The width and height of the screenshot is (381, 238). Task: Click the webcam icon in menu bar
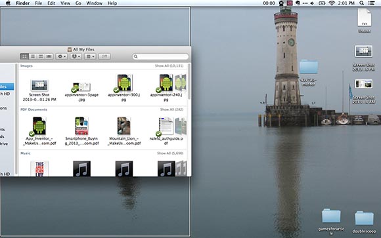coord(281,3)
